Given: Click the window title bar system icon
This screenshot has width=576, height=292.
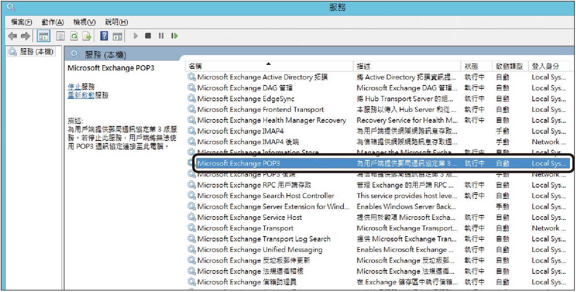Looking at the screenshot, I should [x=11, y=6].
